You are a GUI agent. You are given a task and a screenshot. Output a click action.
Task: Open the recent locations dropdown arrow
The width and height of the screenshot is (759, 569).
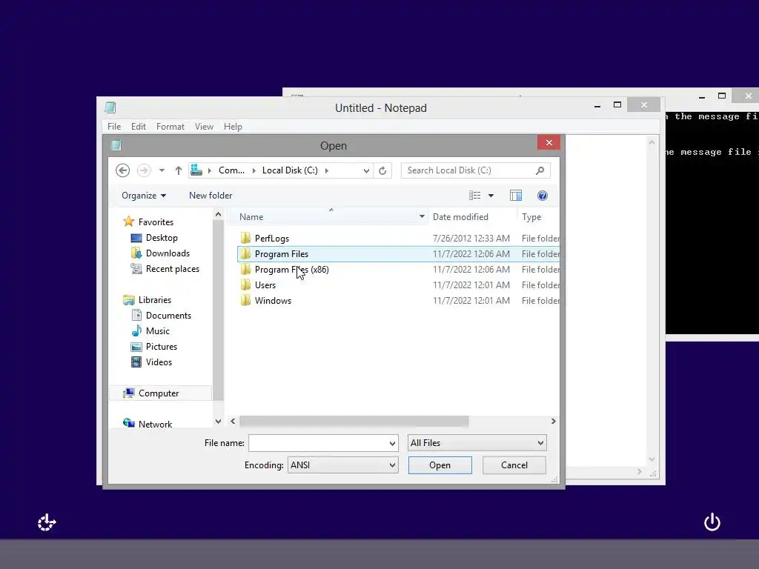162,170
